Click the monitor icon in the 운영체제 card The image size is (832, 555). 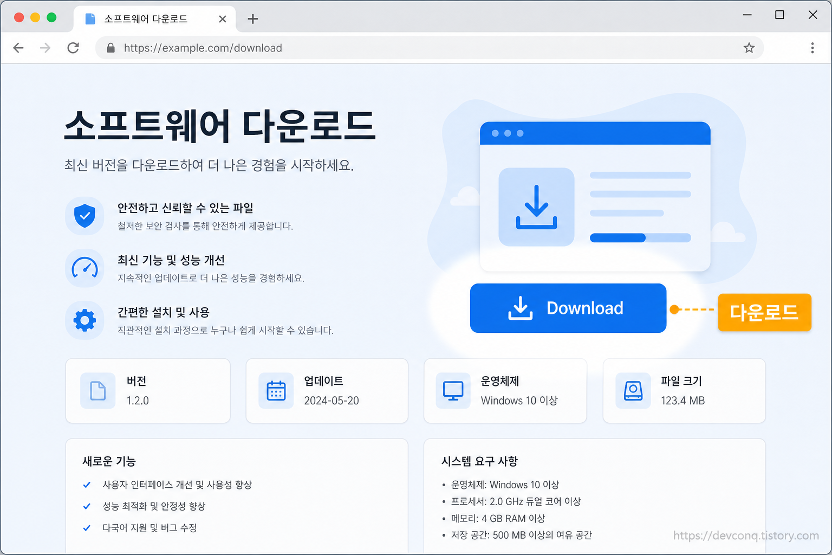pos(453,390)
